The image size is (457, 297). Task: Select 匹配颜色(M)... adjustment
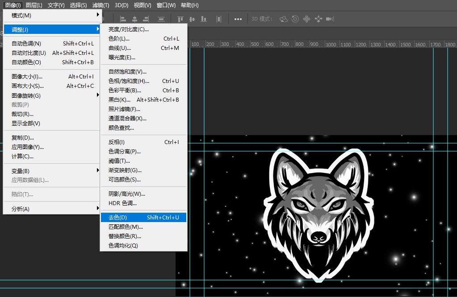[144, 227]
